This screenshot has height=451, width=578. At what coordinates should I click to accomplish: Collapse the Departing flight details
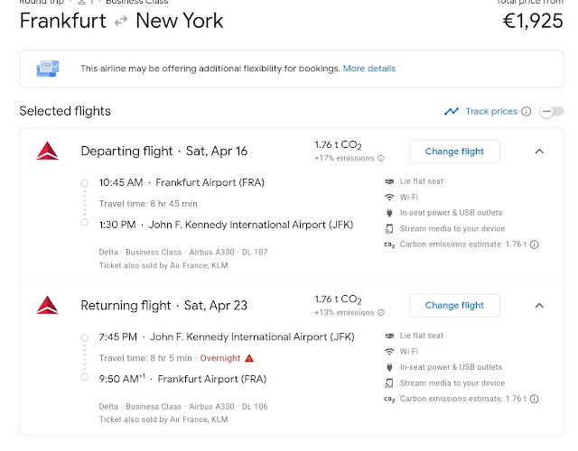point(539,152)
